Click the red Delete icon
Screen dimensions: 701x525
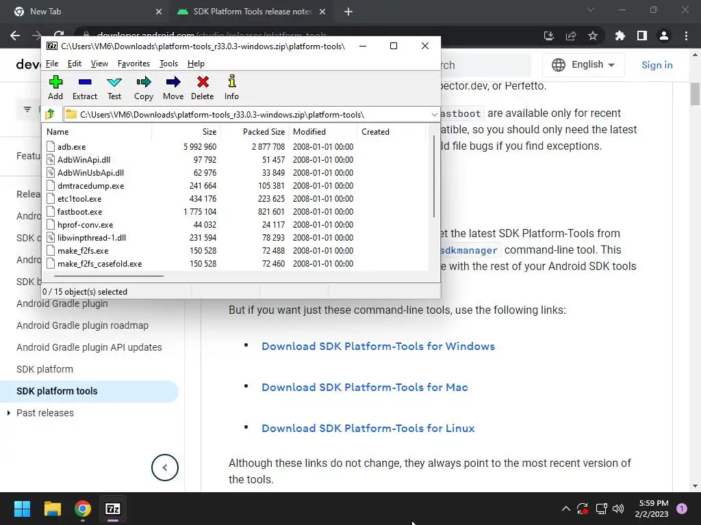click(203, 87)
